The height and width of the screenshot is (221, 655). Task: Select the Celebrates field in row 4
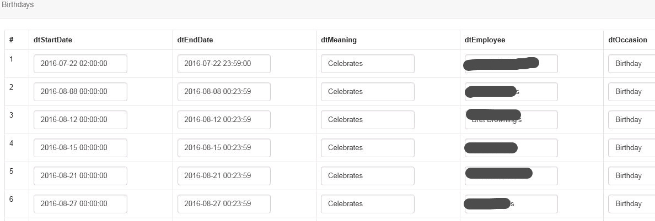click(368, 147)
